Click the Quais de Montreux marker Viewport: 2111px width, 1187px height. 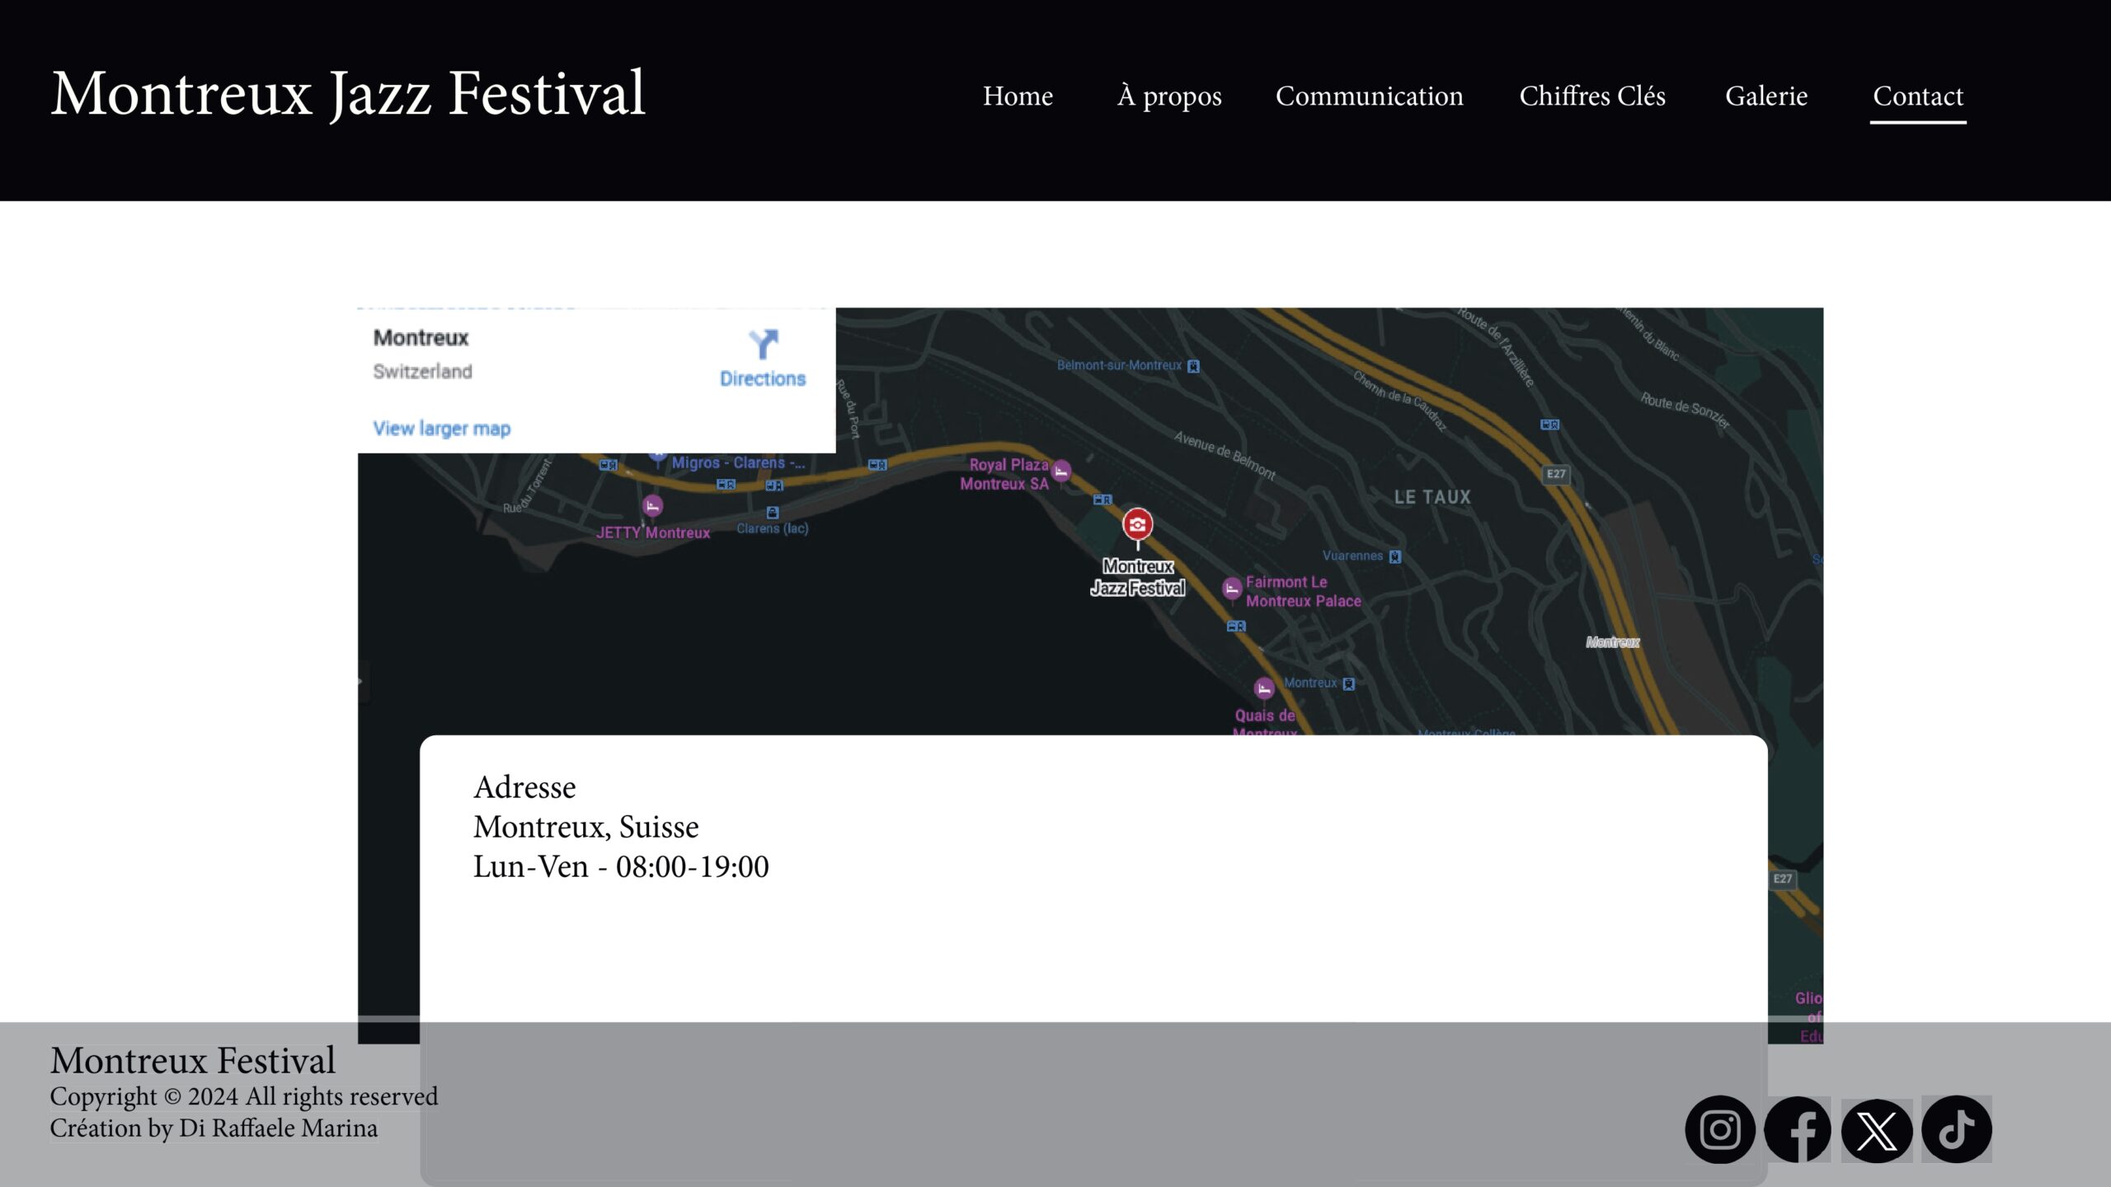pyautogui.click(x=1263, y=688)
